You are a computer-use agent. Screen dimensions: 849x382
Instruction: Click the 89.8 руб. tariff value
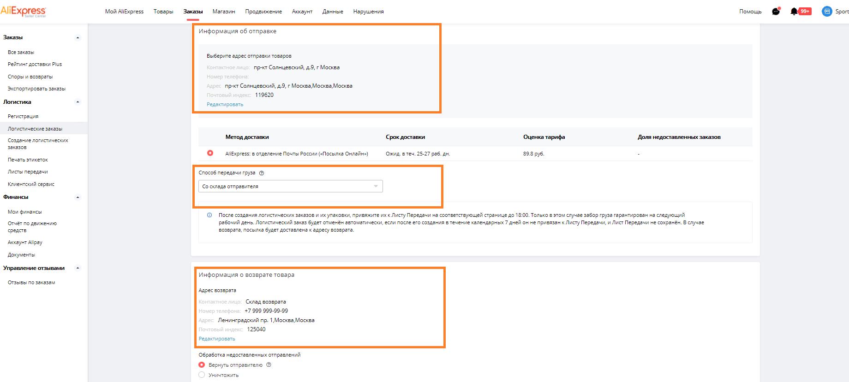point(534,154)
